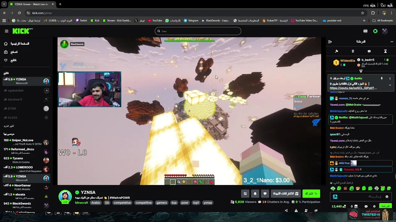
Task: Open following sidebar item with heart
Action: tap(10, 60)
